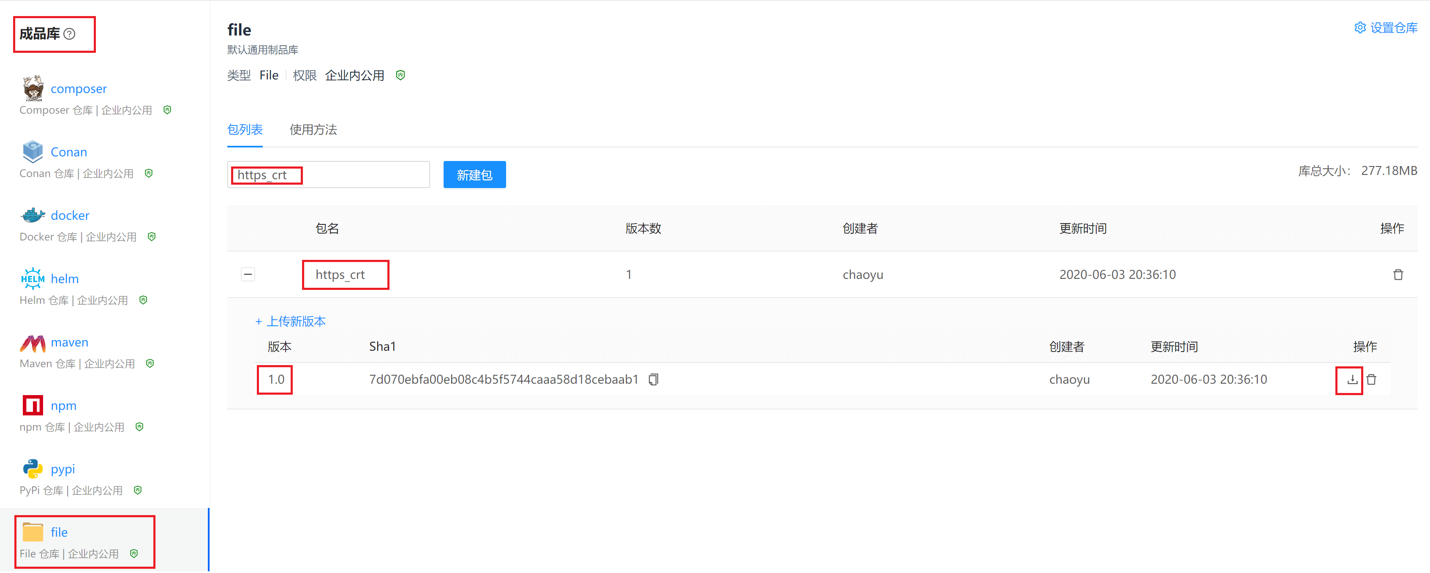This screenshot has height=573, width=1430.
Task: Select the npm repository icon
Action: [x=32, y=405]
